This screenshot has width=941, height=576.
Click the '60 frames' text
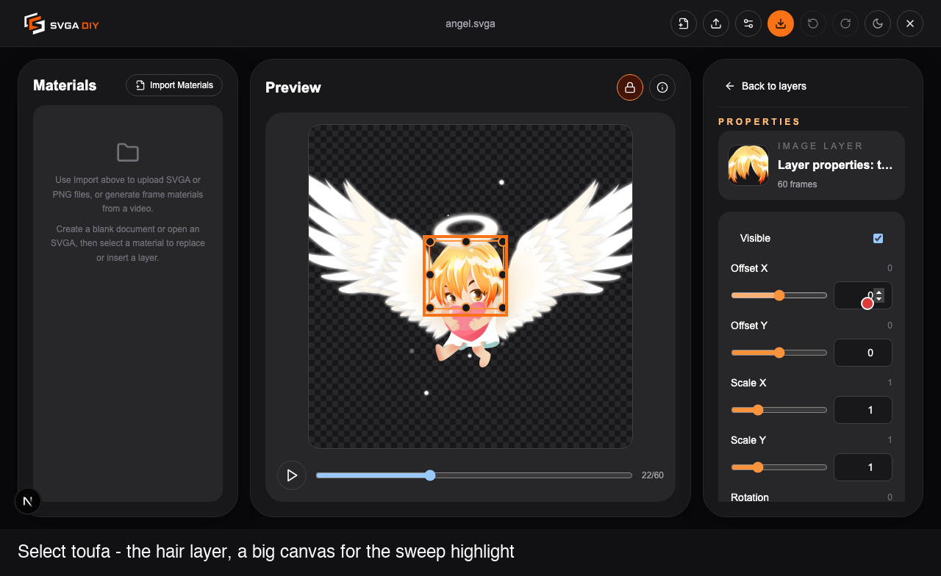pos(798,184)
